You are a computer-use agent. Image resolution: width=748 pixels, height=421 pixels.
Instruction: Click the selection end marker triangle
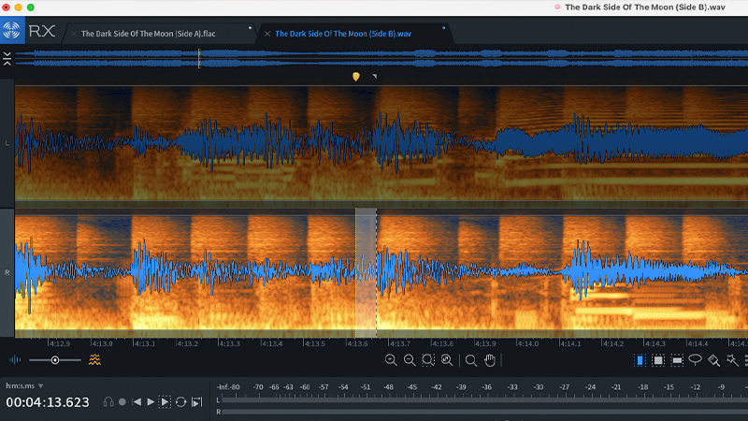coord(375,76)
